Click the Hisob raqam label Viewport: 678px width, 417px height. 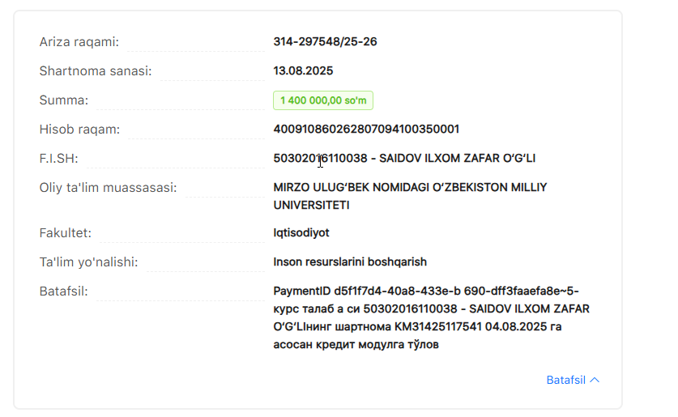[79, 129]
